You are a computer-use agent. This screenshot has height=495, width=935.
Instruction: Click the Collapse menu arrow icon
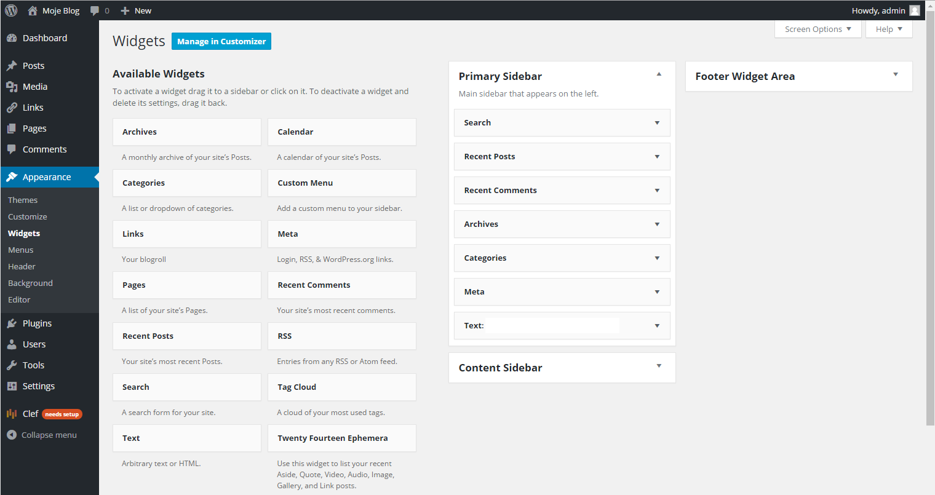(12, 435)
